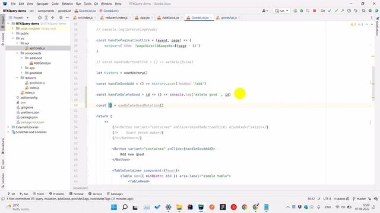Click the green Debug bug icon

pos(302,11)
